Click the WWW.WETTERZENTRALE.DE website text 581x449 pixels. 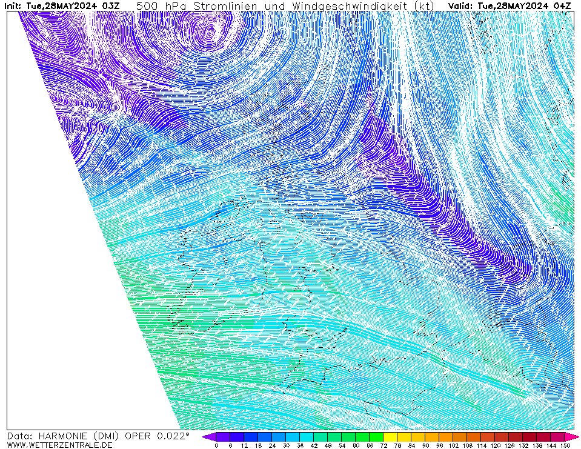tap(59, 445)
